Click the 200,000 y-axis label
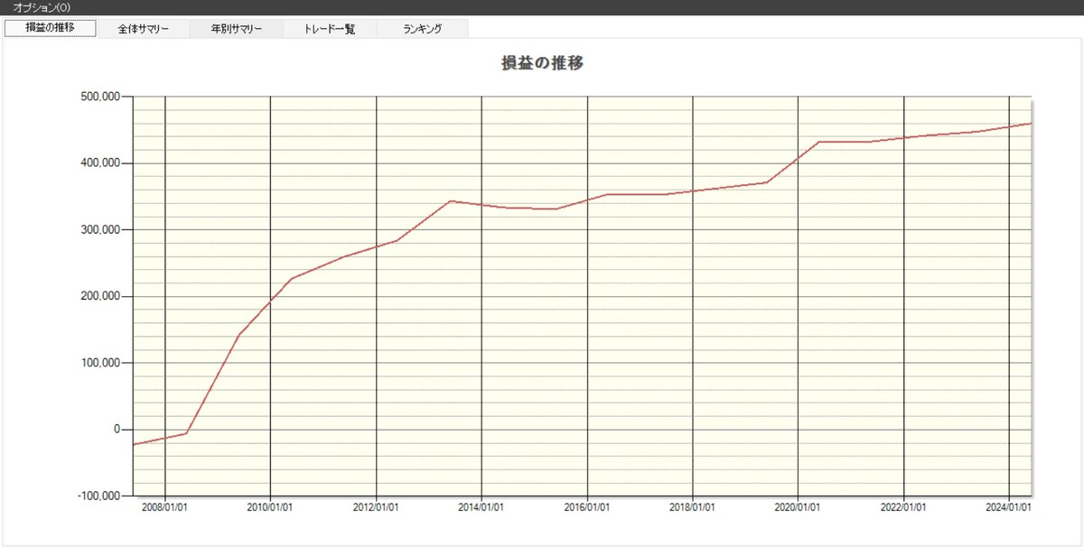Viewport: 1084px width, 547px height. click(x=101, y=296)
